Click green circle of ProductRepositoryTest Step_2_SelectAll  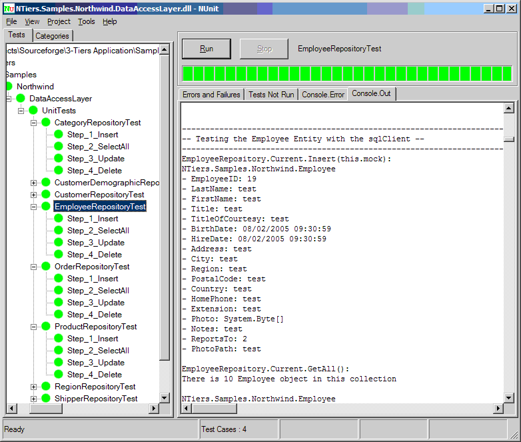(x=59, y=350)
